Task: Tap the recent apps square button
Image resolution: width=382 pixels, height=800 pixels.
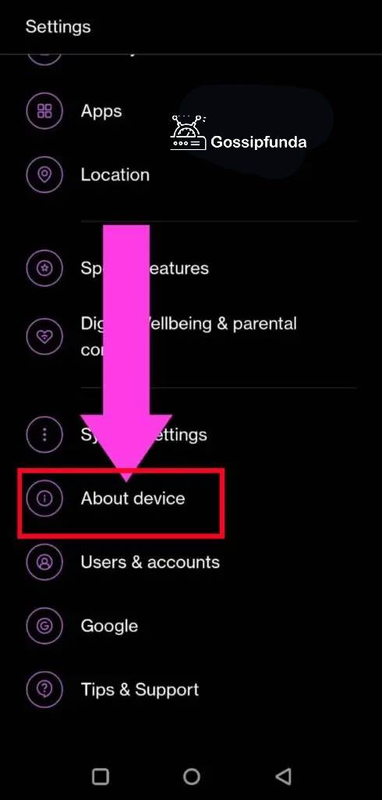Action: click(101, 776)
